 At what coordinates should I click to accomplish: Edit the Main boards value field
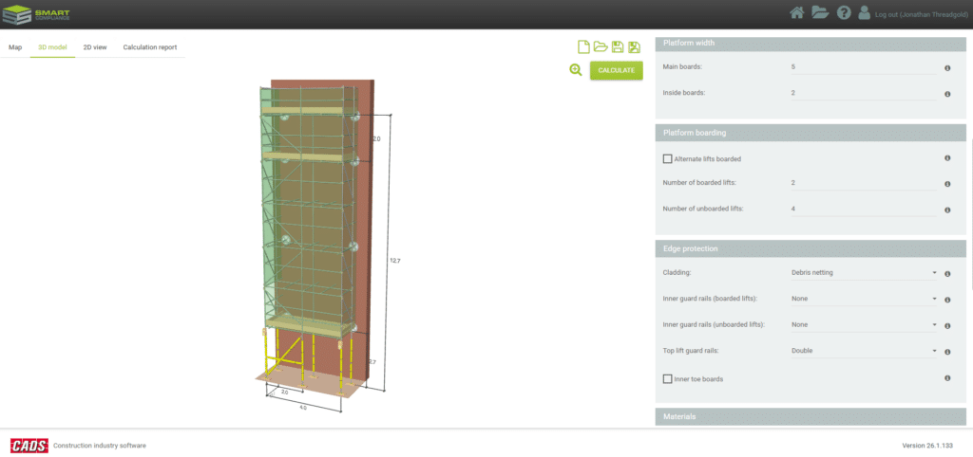(863, 67)
